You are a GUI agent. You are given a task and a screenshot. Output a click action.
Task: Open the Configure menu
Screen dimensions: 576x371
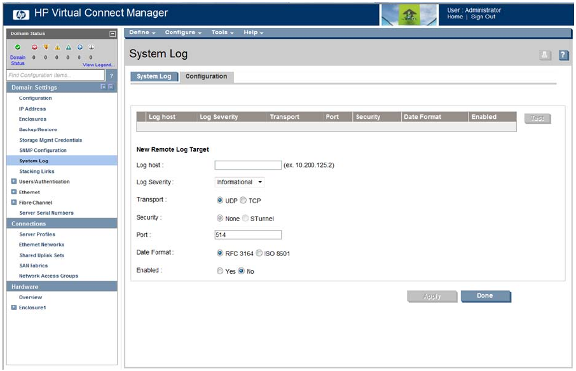(x=183, y=32)
